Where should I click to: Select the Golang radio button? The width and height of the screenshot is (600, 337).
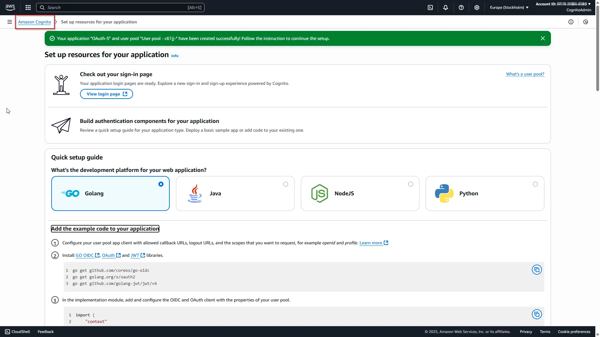tap(161, 184)
